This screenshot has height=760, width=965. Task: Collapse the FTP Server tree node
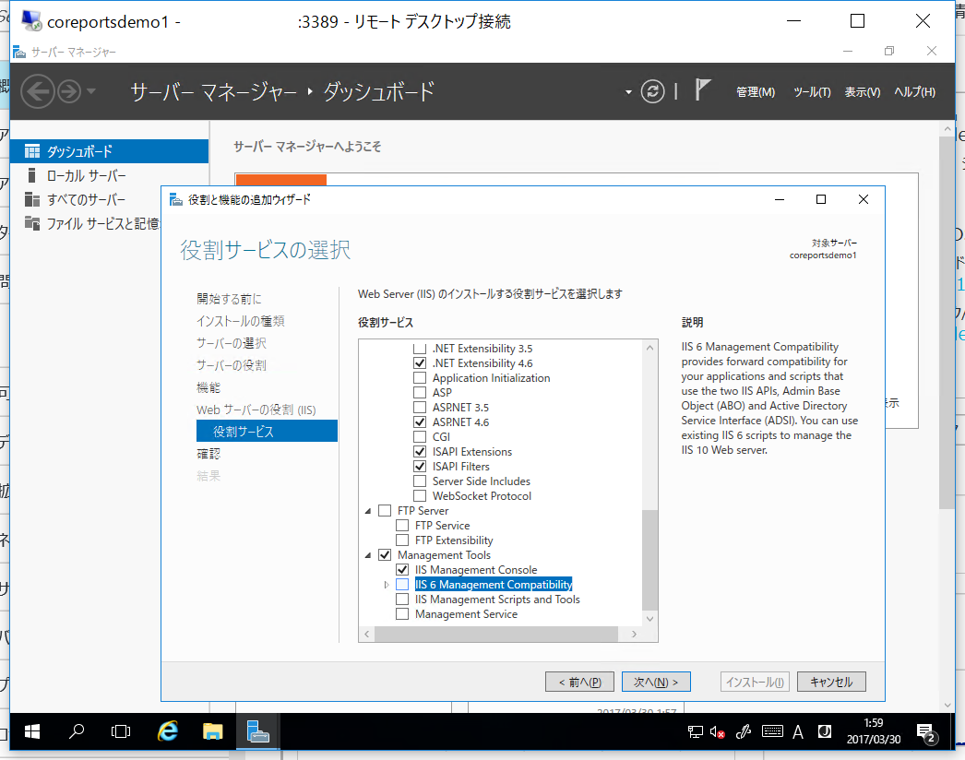point(368,511)
